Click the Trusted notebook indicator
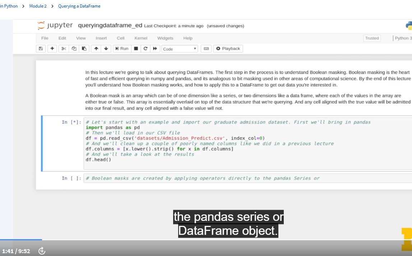This screenshot has width=412, height=256. coord(372,38)
